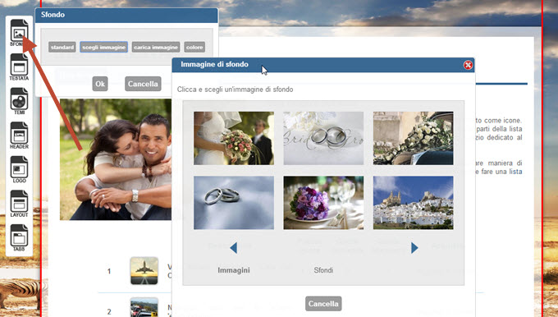The width and height of the screenshot is (558, 317).
Task: Select the Header tool icon
Action: pos(19,136)
